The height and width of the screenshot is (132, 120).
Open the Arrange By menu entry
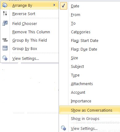click(x=30, y=5)
